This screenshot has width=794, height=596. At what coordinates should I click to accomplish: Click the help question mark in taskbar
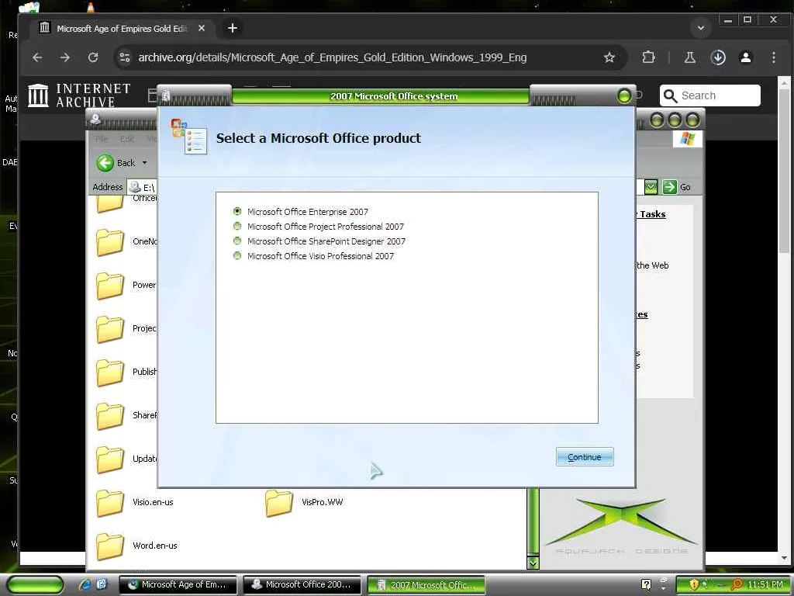coord(646,584)
